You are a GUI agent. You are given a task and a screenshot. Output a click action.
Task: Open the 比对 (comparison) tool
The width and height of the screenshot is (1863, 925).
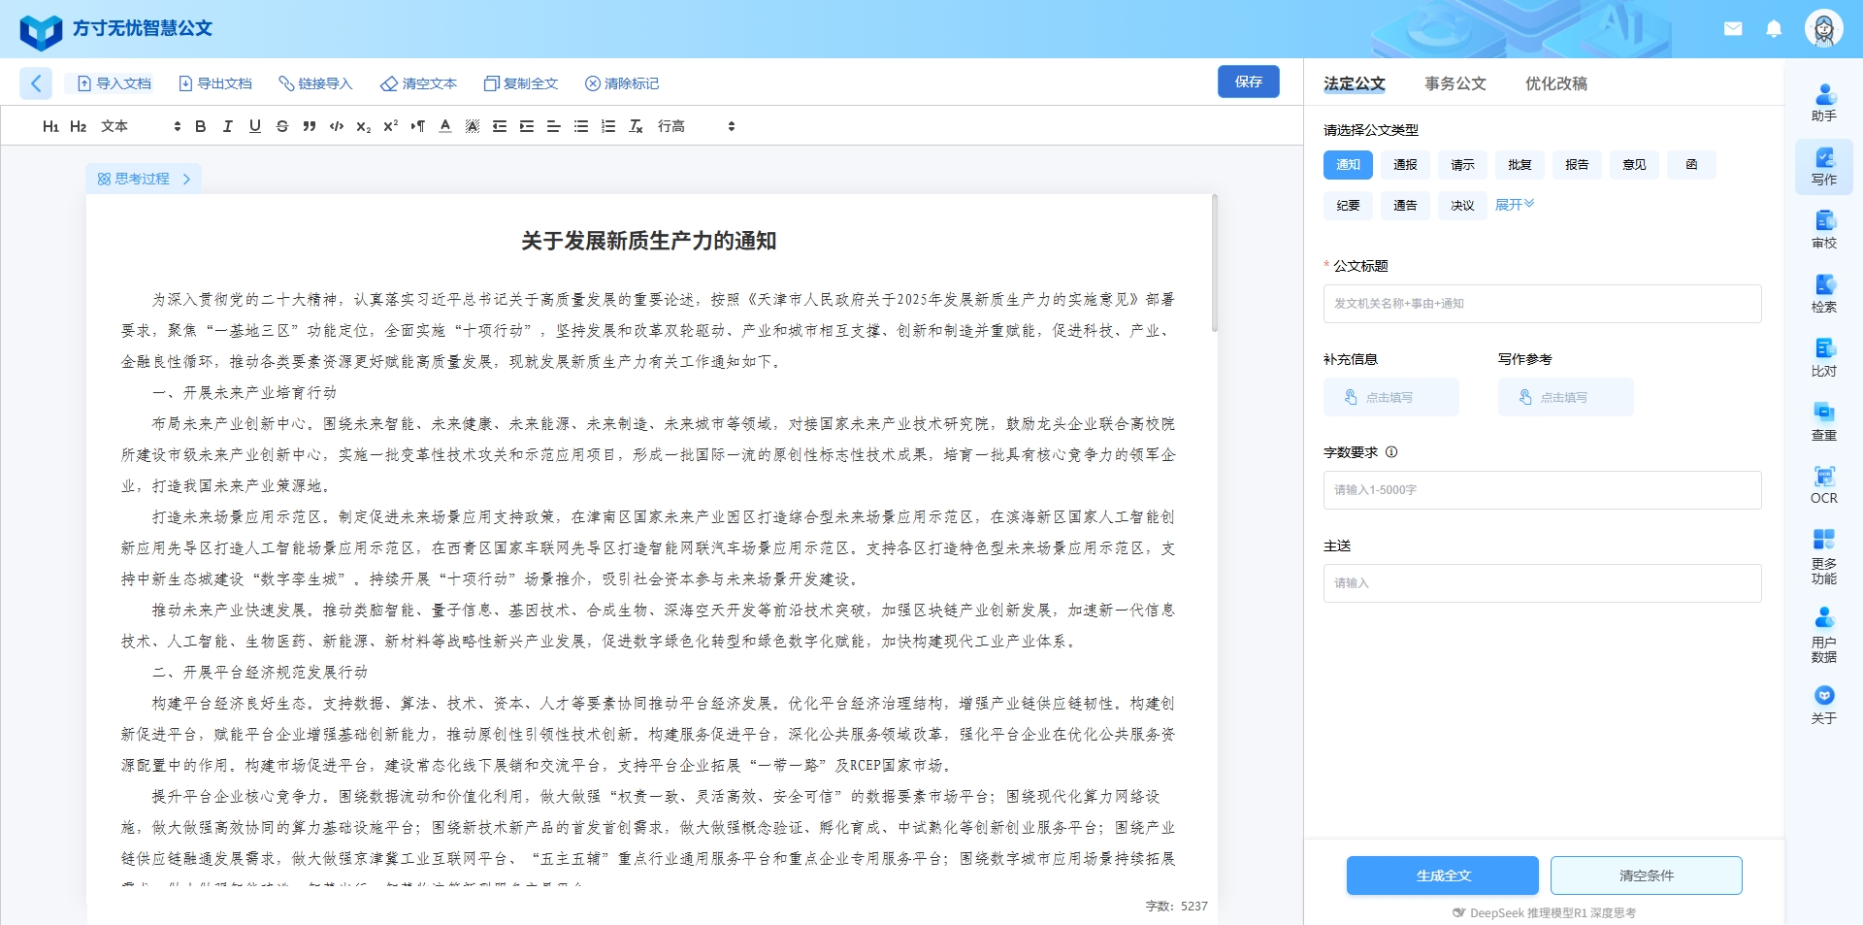[x=1823, y=357]
